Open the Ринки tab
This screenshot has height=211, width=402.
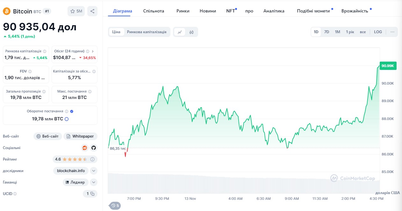[183, 11]
